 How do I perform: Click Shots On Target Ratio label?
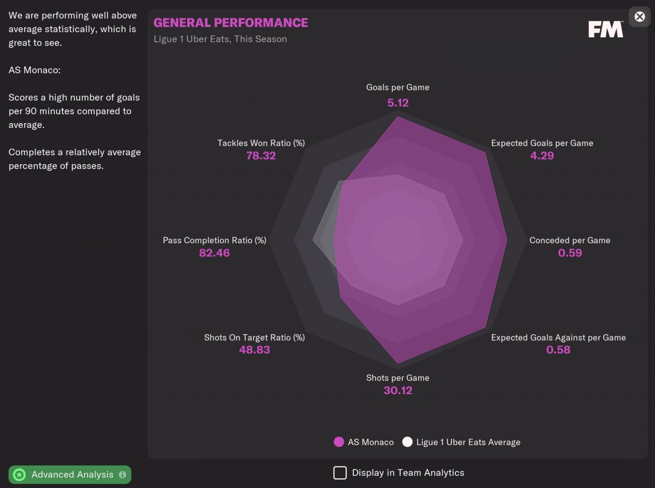[254, 337]
